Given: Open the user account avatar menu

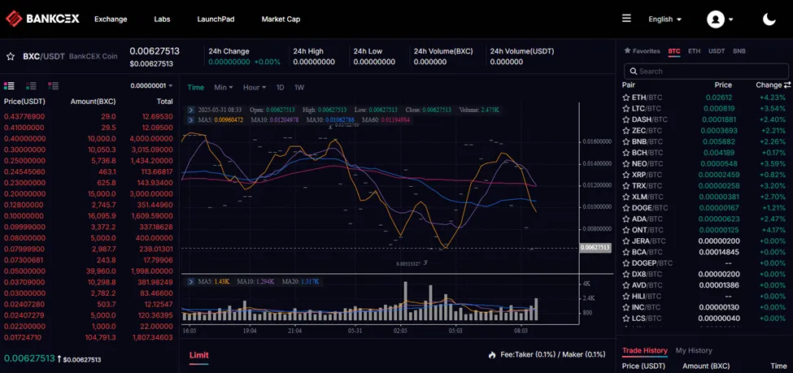Looking at the screenshot, I should point(720,20).
